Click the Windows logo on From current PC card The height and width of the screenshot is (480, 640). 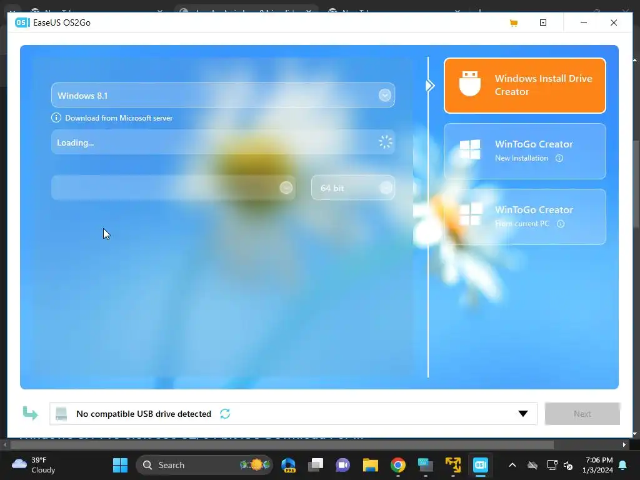point(470,215)
